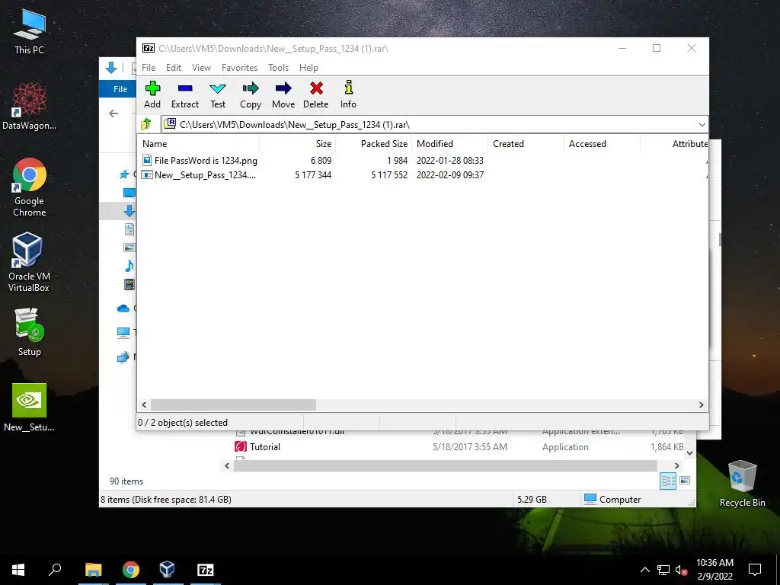
Task: Sort by the Size column header
Action: coord(298,144)
